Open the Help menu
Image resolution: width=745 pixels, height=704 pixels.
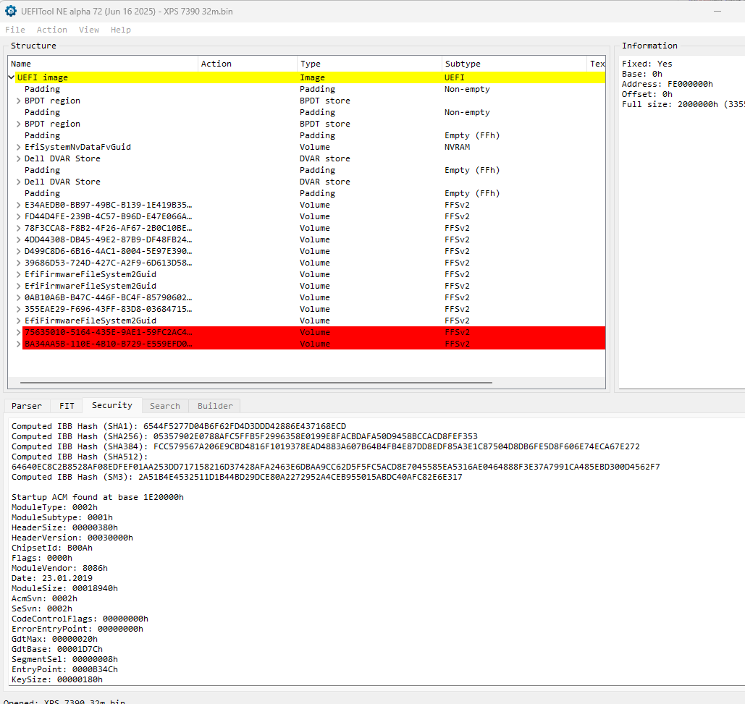pos(121,30)
